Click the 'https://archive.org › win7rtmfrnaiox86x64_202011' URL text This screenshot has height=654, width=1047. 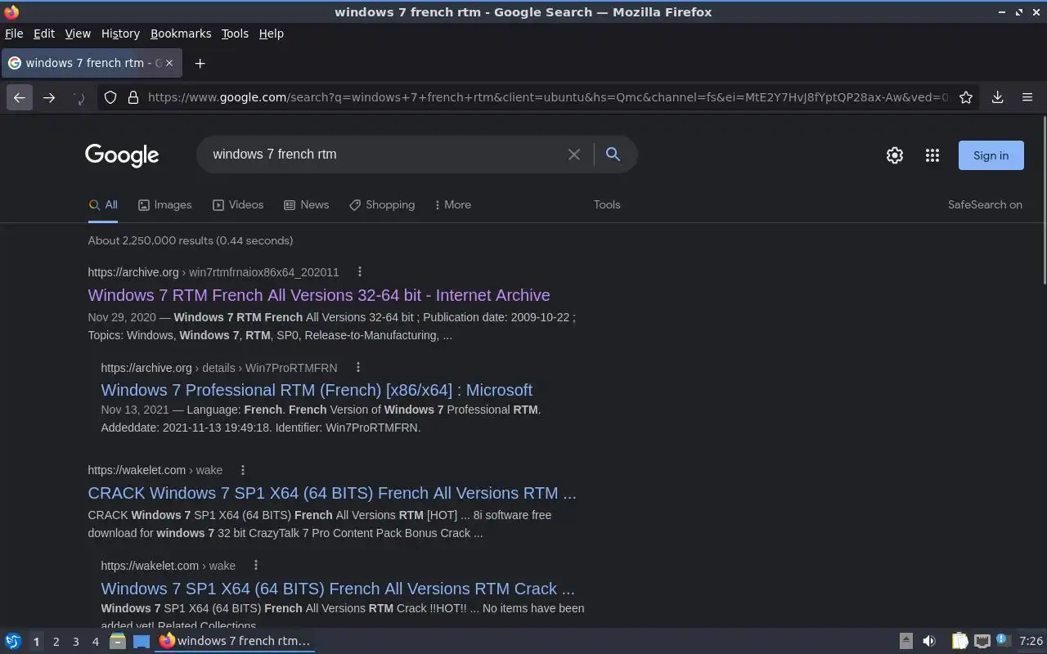(213, 272)
